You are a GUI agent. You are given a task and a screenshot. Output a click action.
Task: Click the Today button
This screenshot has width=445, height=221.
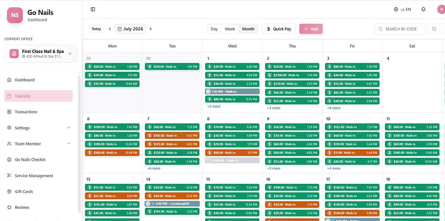tap(96, 29)
